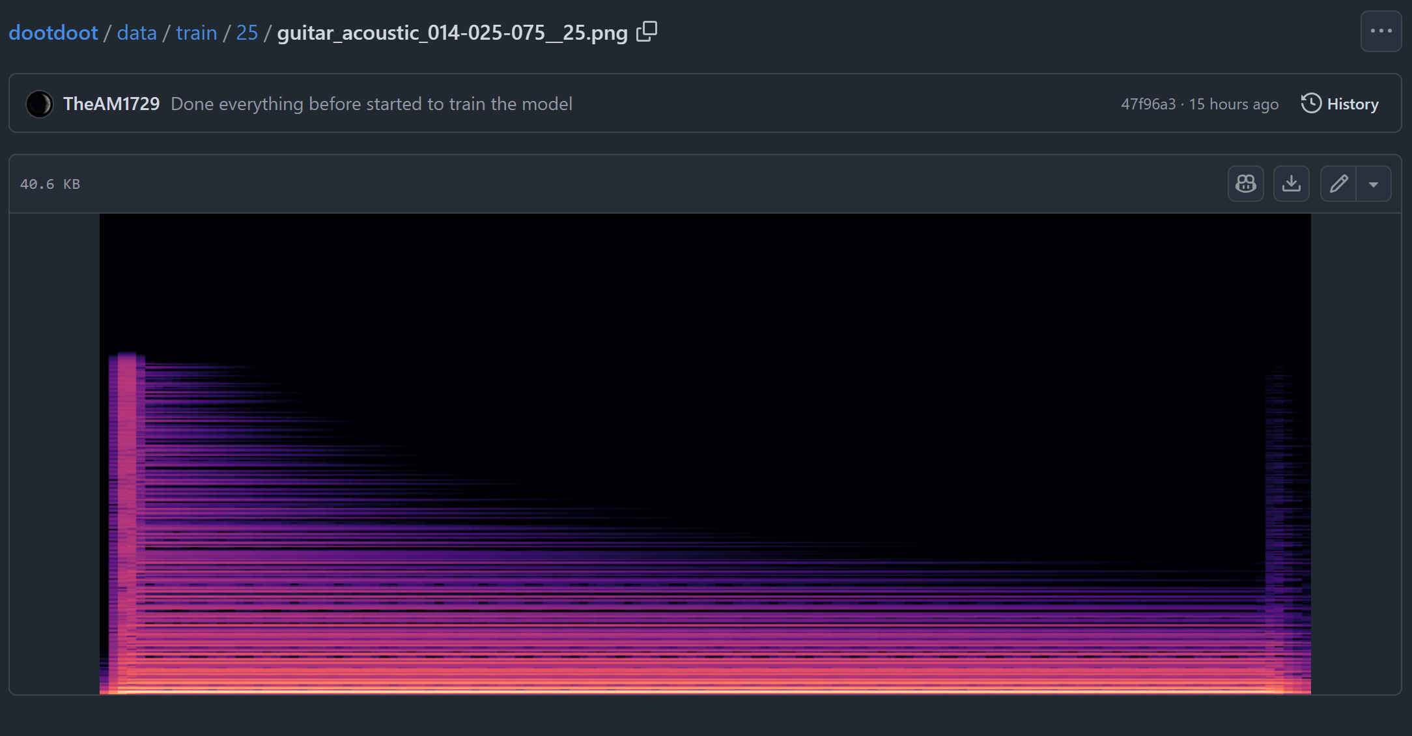The height and width of the screenshot is (736, 1412).
Task: View file History
Action: [x=1352, y=104]
